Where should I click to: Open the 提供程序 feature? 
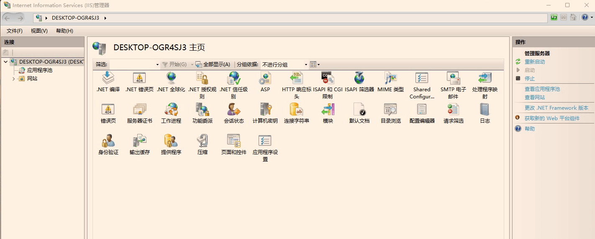coord(171,145)
